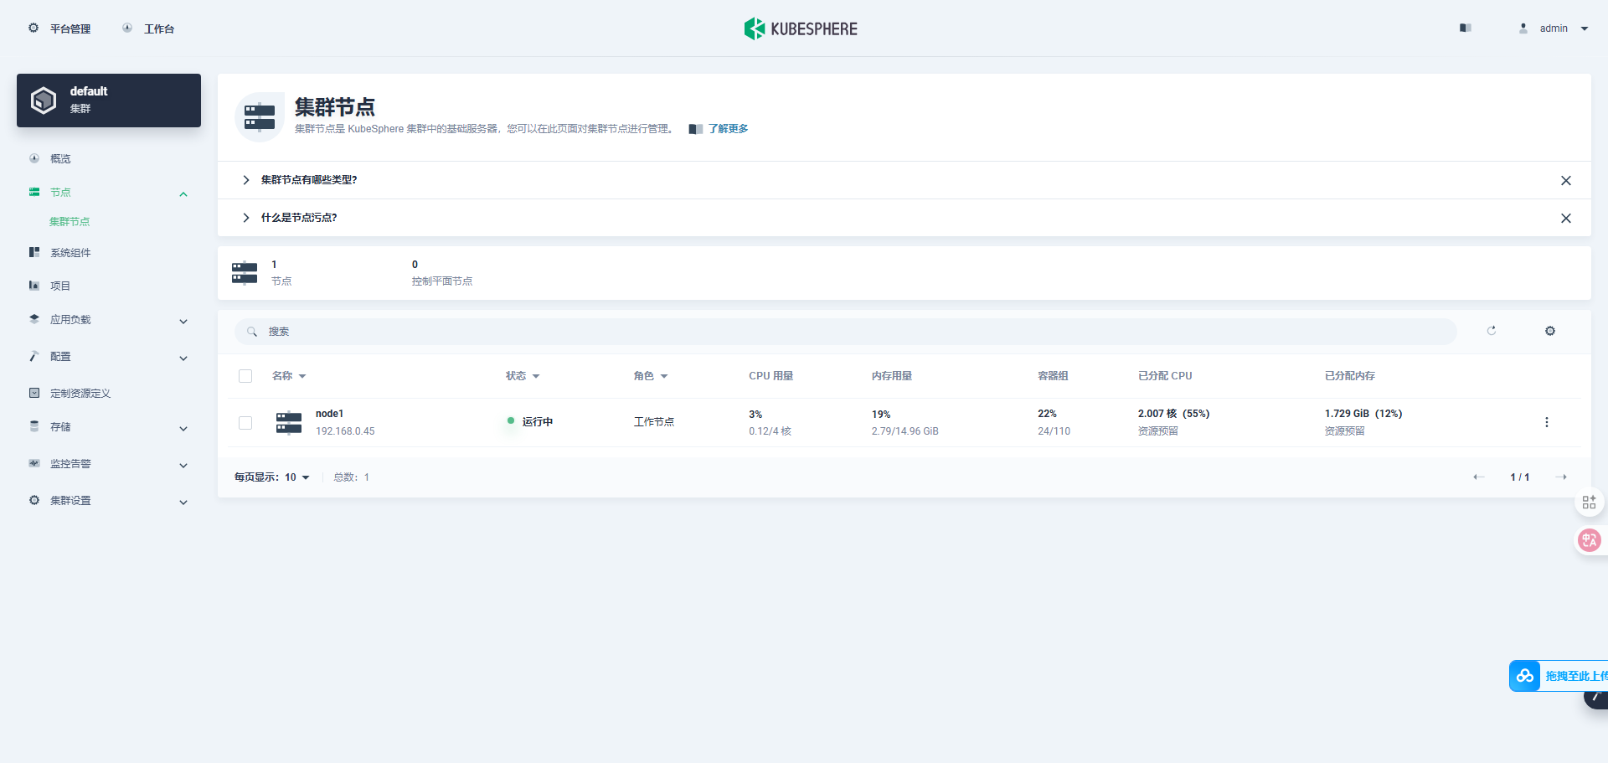Select the default cluster card

109,101
